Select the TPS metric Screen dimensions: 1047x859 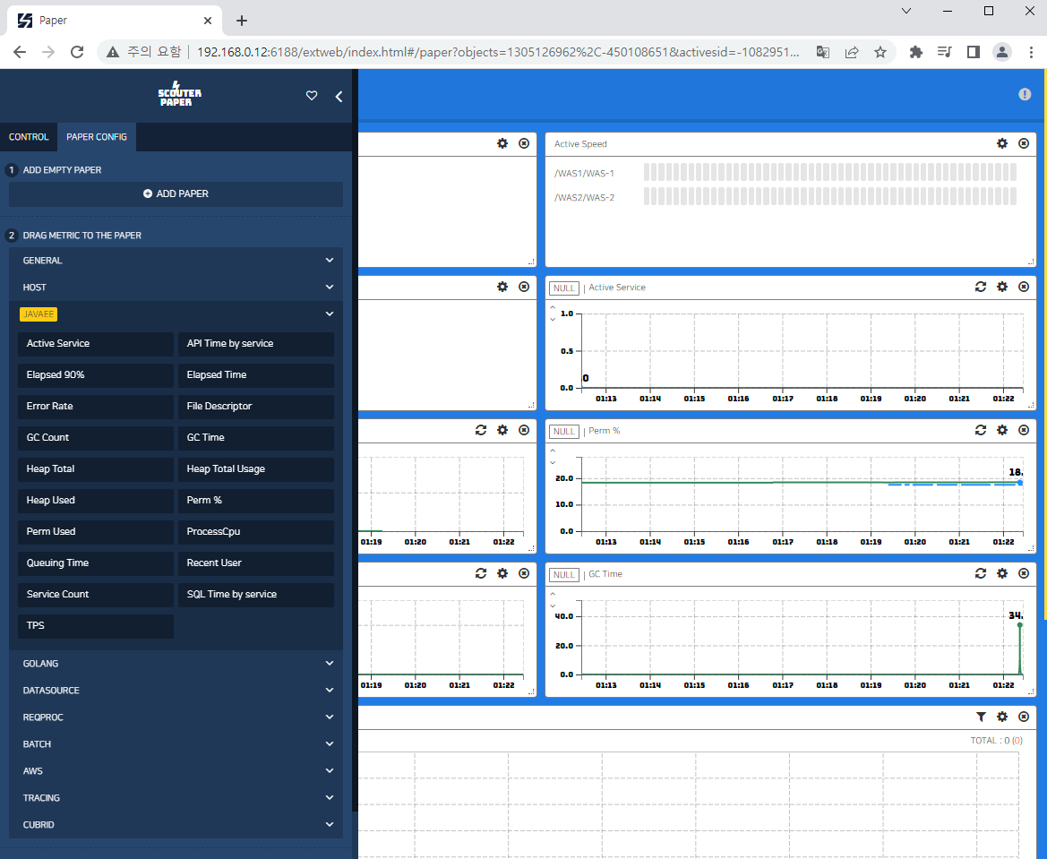pyautogui.click(x=96, y=625)
